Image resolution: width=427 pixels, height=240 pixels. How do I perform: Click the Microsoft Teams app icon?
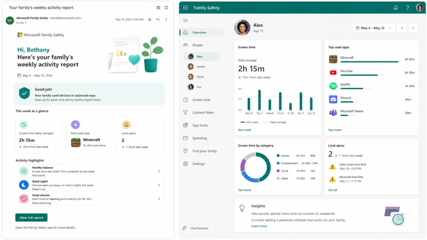333,113
